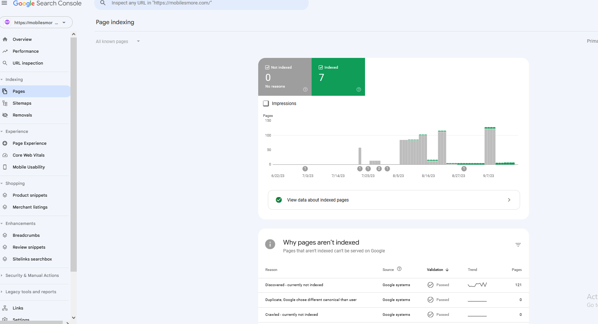Click the Google Search Console logo

pos(47,3)
